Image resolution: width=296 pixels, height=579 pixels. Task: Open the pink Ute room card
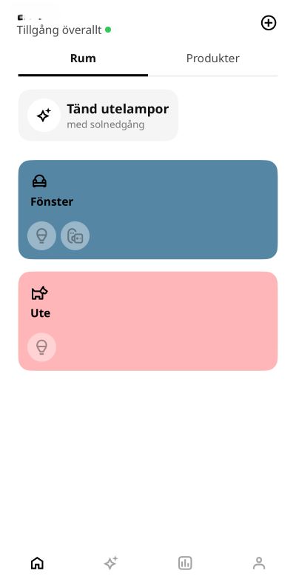[x=148, y=321]
